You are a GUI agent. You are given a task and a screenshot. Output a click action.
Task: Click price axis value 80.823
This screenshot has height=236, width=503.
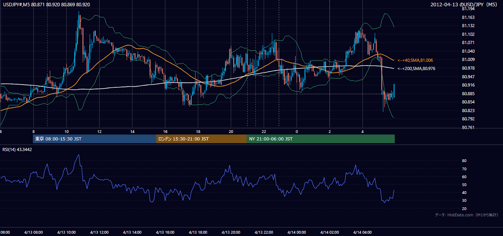(x=468, y=111)
